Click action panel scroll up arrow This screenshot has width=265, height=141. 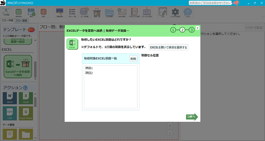tap(35, 94)
